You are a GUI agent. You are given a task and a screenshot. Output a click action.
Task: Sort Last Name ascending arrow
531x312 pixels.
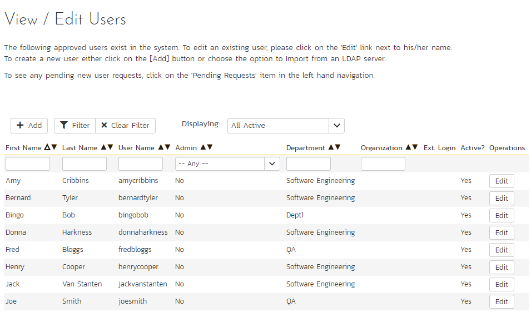(x=103, y=147)
